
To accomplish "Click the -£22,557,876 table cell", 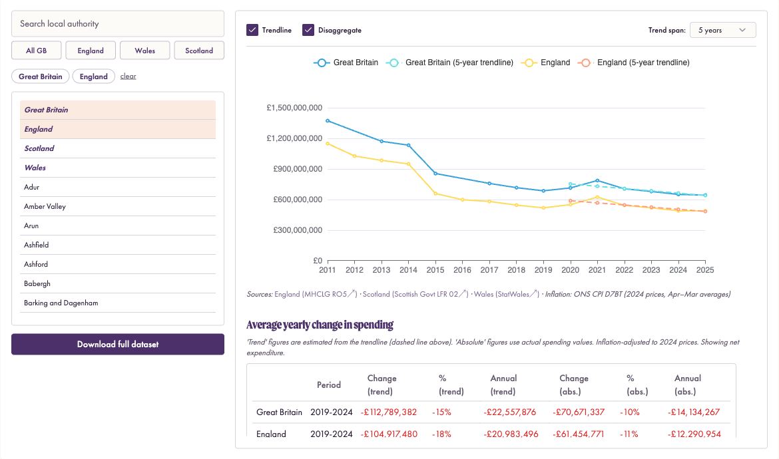I will (x=510, y=412).
